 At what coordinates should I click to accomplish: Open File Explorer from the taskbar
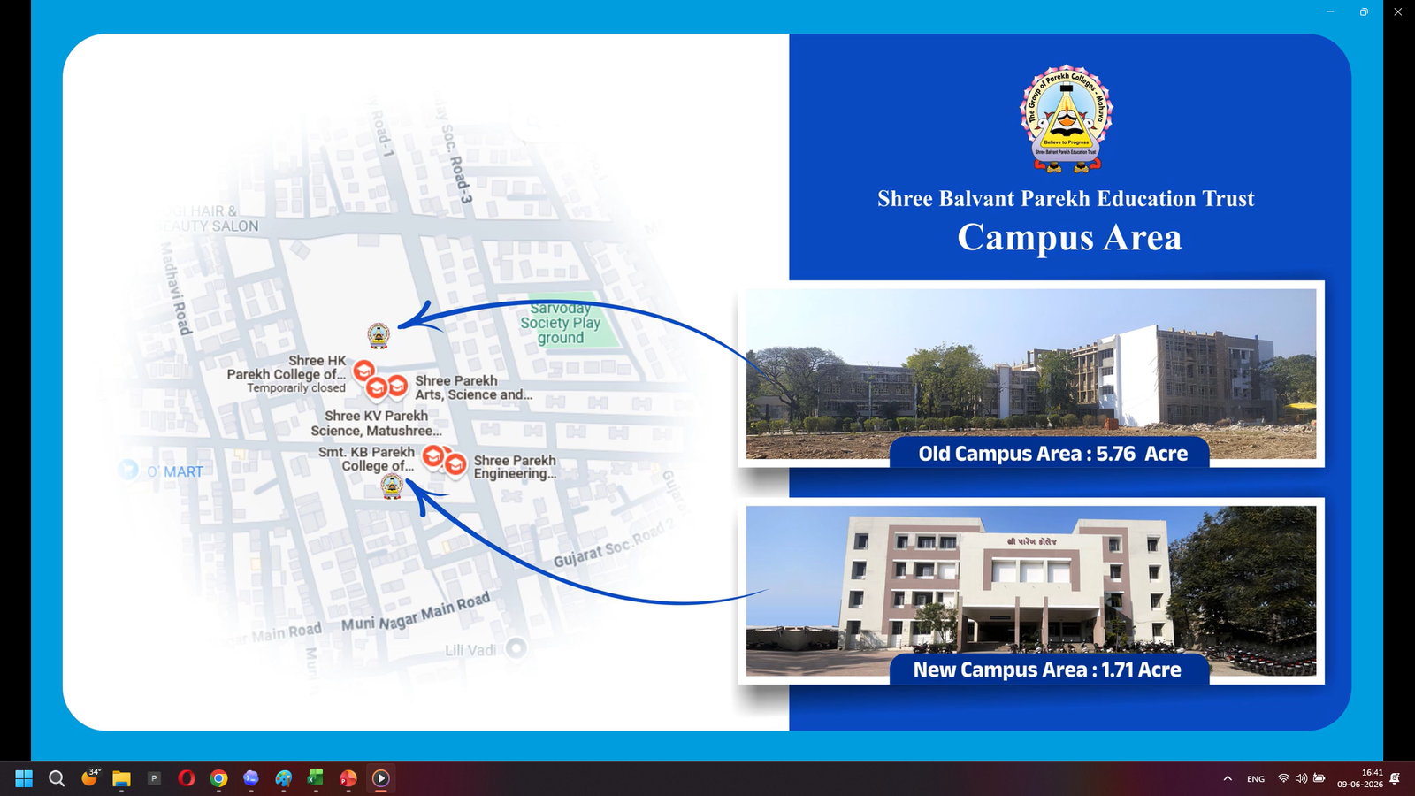click(121, 778)
